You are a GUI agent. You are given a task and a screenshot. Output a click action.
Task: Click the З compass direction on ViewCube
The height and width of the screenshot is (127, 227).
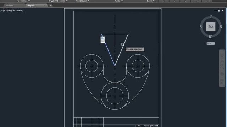pyautogui.click(x=201, y=27)
